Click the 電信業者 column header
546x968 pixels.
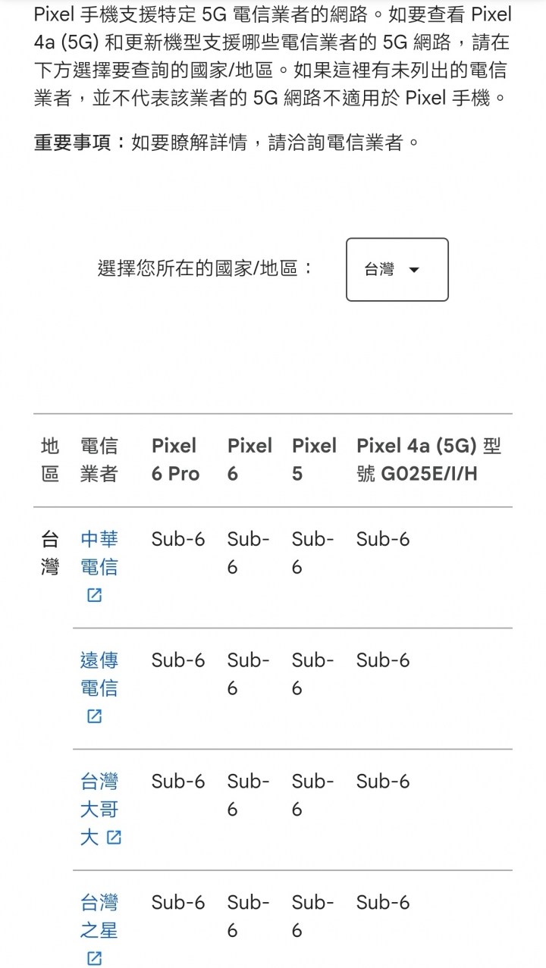[99, 459]
